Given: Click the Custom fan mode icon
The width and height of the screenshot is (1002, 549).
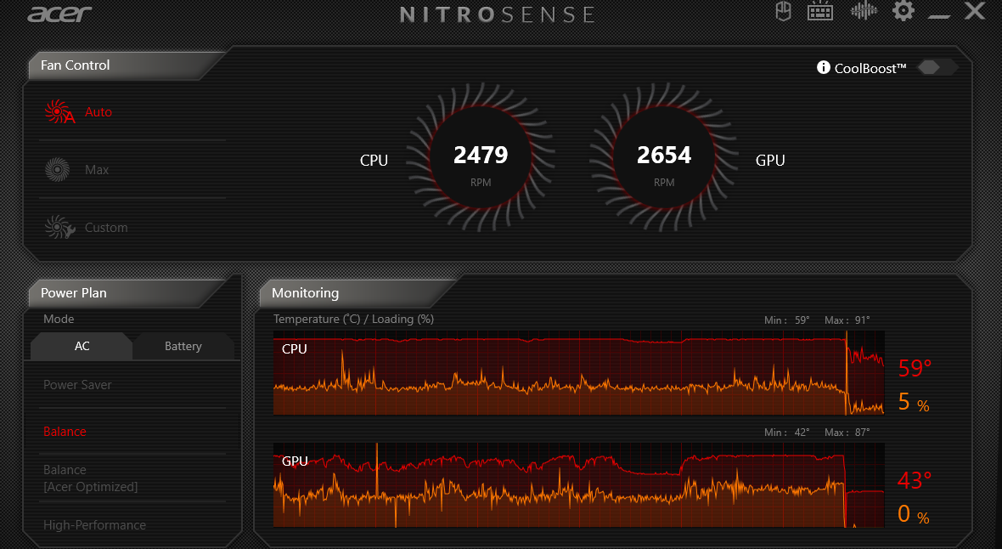Looking at the screenshot, I should point(59,227).
